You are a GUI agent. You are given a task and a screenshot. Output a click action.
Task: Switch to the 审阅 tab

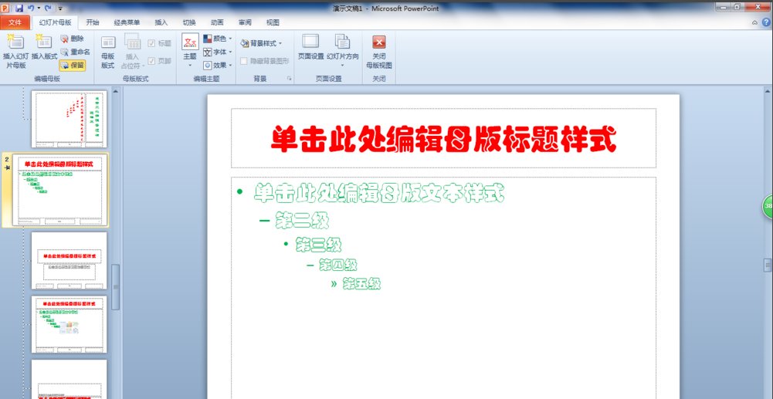point(245,22)
